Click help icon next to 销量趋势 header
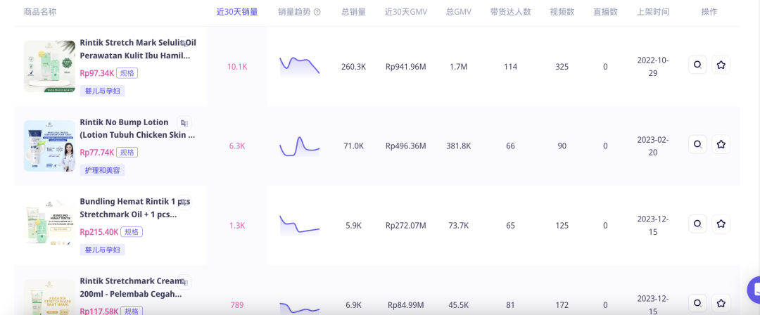This screenshot has height=315, width=760. pos(317,12)
